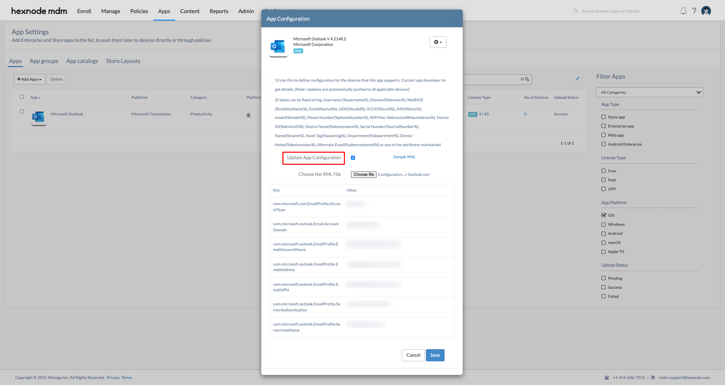Toggle the select-all apps checkbox in the header
The height and width of the screenshot is (385, 725).
pos(22,97)
